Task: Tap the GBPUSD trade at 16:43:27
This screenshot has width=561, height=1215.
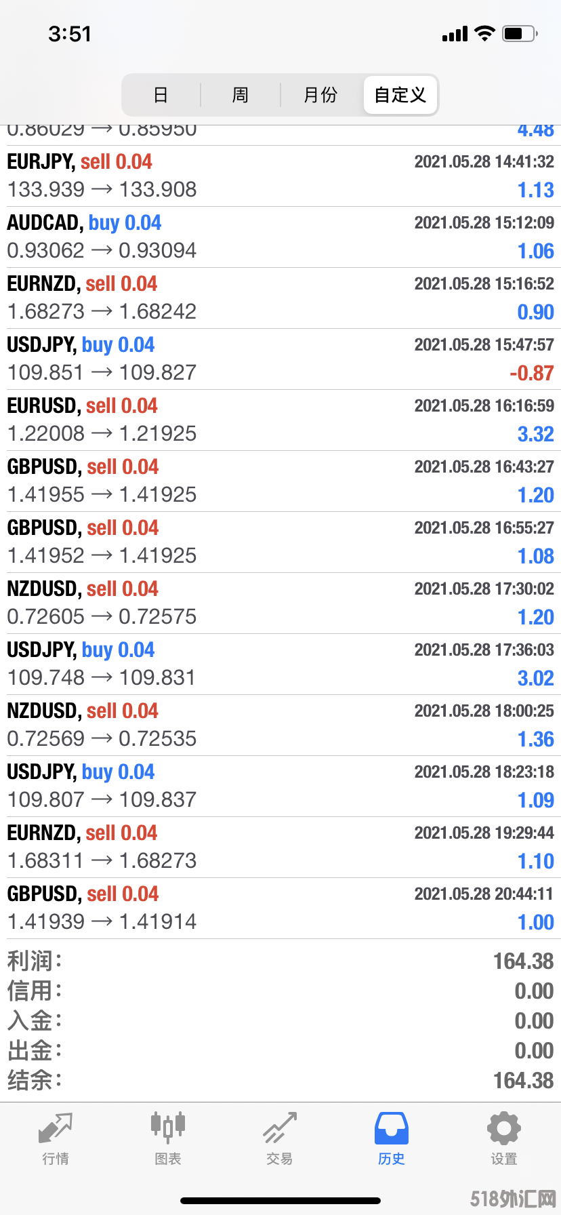Action: coord(280,481)
